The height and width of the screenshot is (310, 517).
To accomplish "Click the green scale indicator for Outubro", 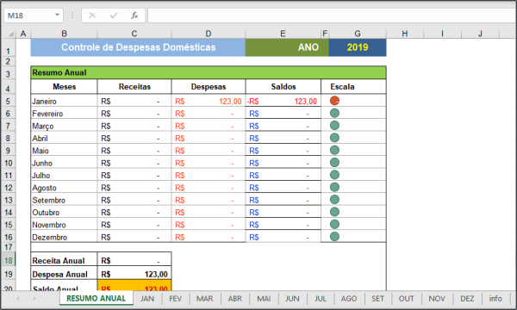I will click(334, 212).
